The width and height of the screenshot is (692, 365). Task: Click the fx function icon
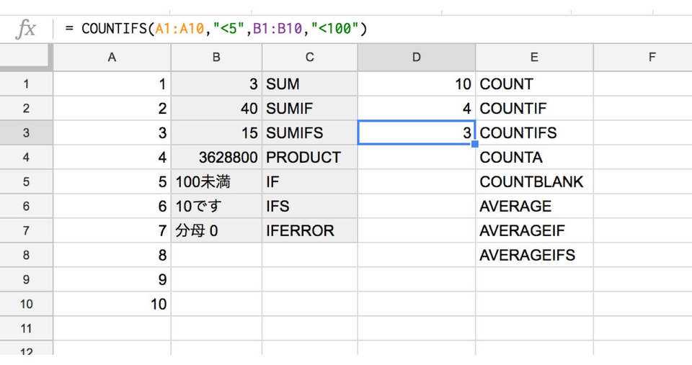(26, 29)
